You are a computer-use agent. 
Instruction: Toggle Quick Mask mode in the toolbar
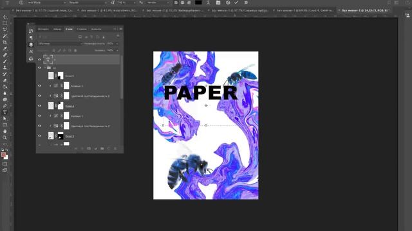[x=5, y=164]
